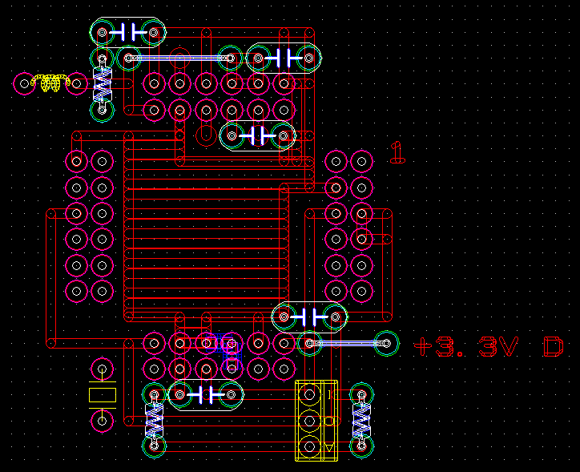
Task: Select the long white jumper wire at top
Action: 179,58
